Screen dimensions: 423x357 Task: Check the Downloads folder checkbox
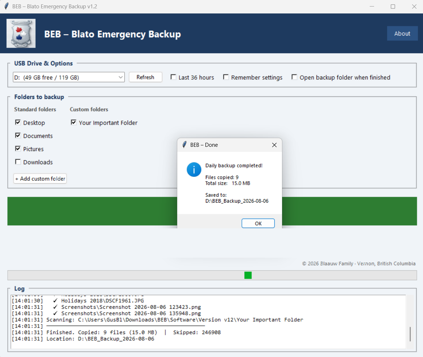18,162
